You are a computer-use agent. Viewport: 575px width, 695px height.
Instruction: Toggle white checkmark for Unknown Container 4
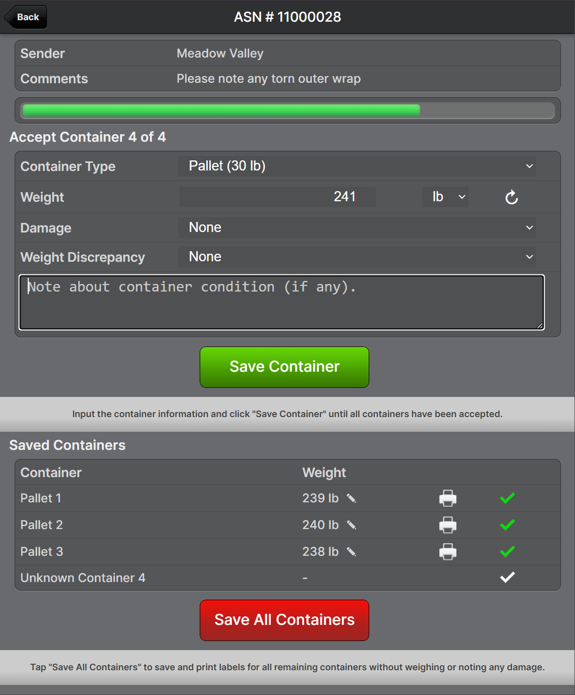point(507,577)
